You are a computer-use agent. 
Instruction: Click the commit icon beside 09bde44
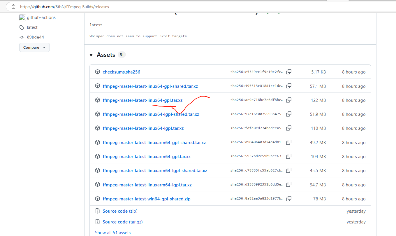pos(22,37)
